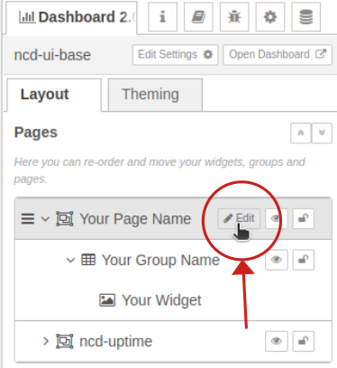Switch to the Theming tab
This screenshot has height=368, width=337.
(x=155, y=95)
